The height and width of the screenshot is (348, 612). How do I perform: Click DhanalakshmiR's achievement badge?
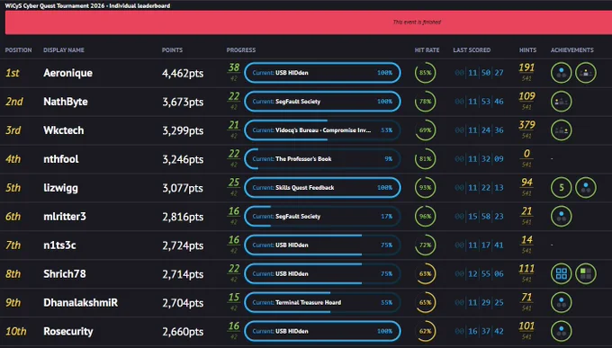(562, 302)
